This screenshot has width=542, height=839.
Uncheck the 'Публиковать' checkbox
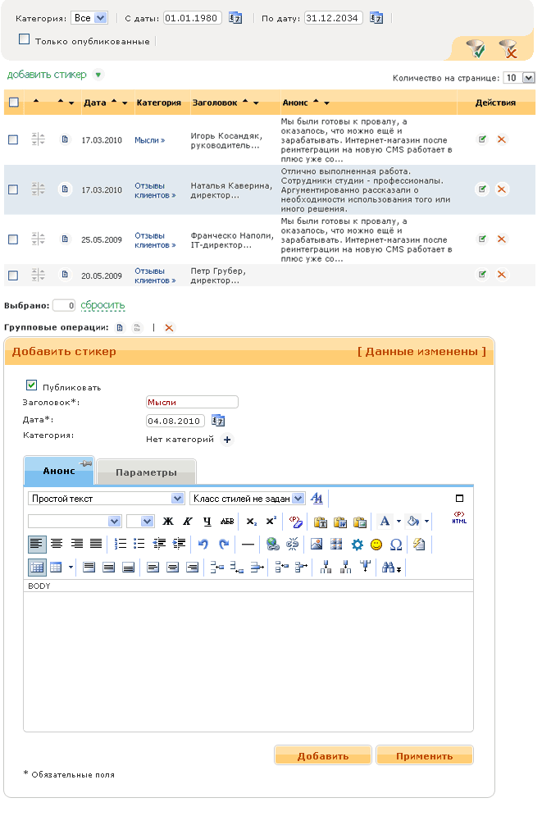pos(32,385)
